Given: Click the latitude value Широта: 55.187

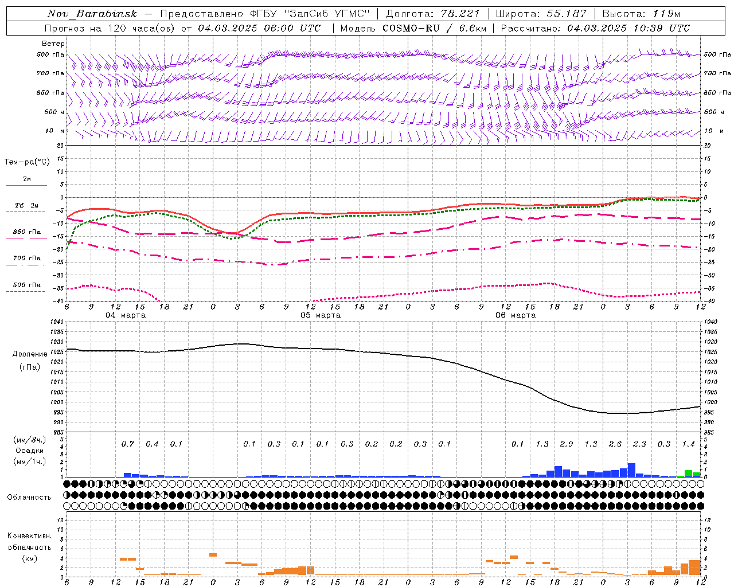Looking at the screenshot, I should (x=541, y=14).
